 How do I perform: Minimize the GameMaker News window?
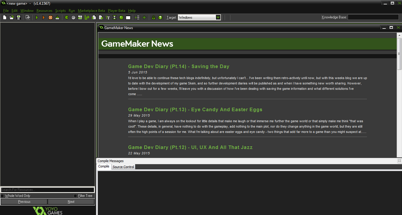[x=384, y=28]
